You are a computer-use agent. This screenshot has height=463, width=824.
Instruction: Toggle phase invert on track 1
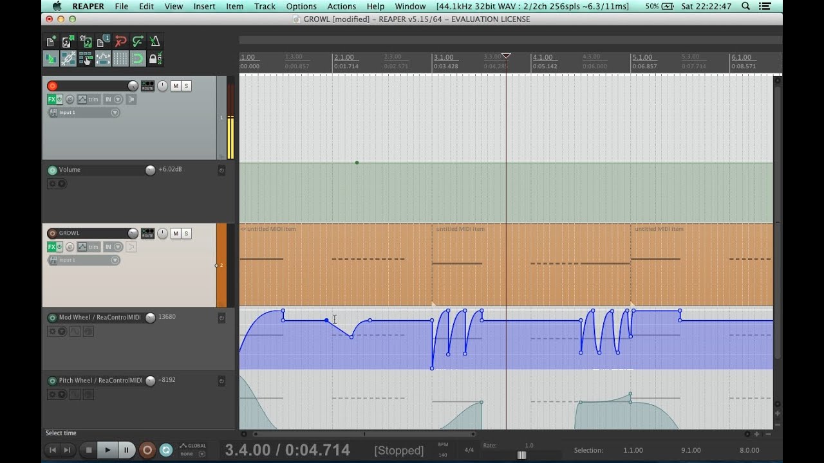(70, 100)
